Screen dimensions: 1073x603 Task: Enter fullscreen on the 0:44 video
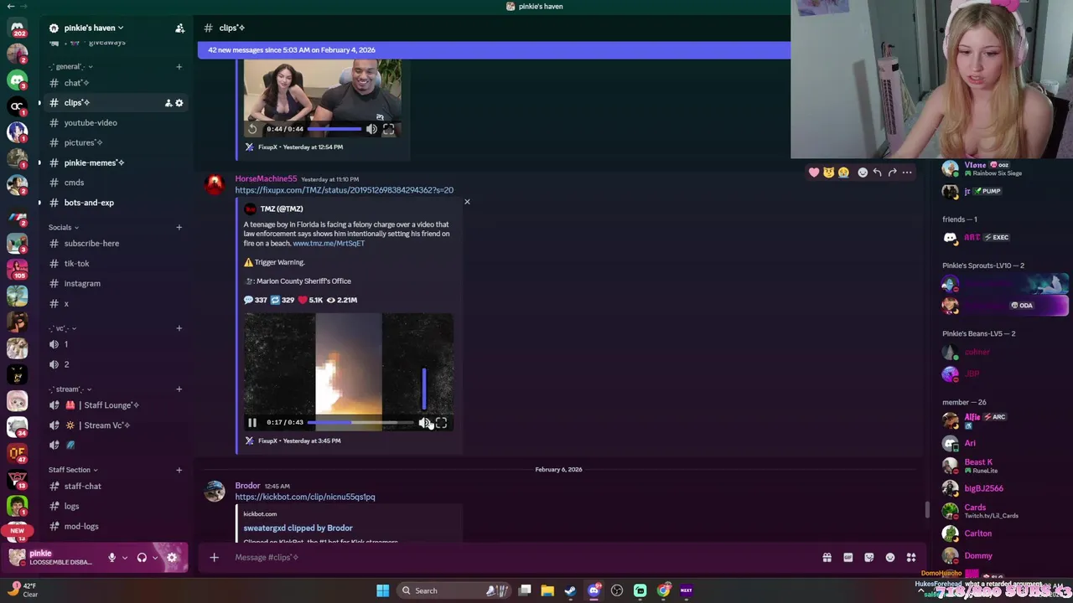point(388,129)
